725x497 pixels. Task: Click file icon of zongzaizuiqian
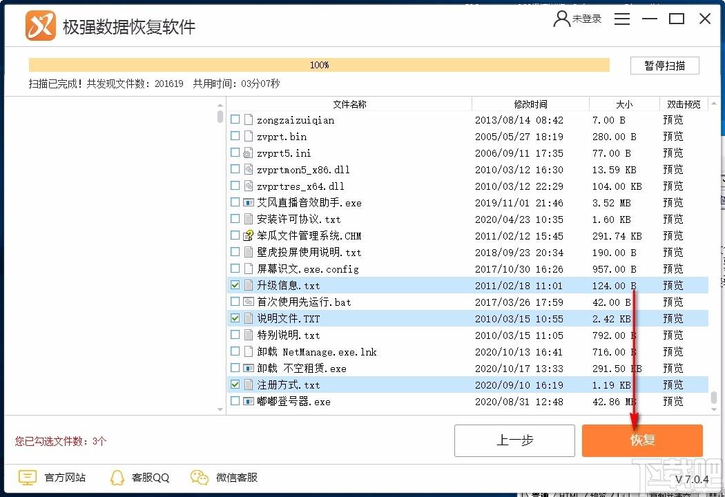coord(249,119)
